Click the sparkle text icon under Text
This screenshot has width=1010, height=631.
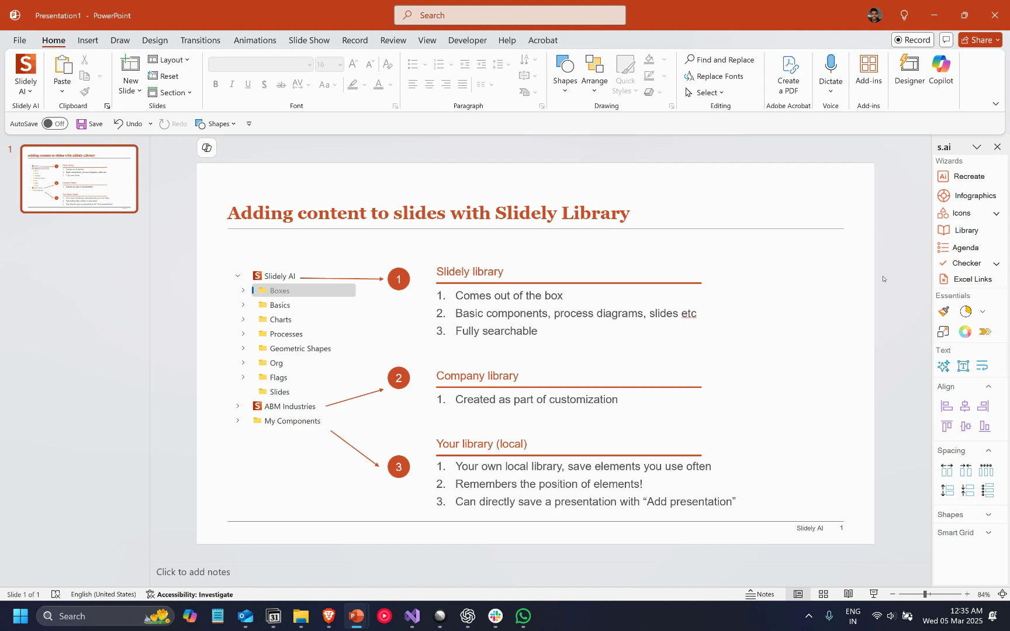coord(943,366)
